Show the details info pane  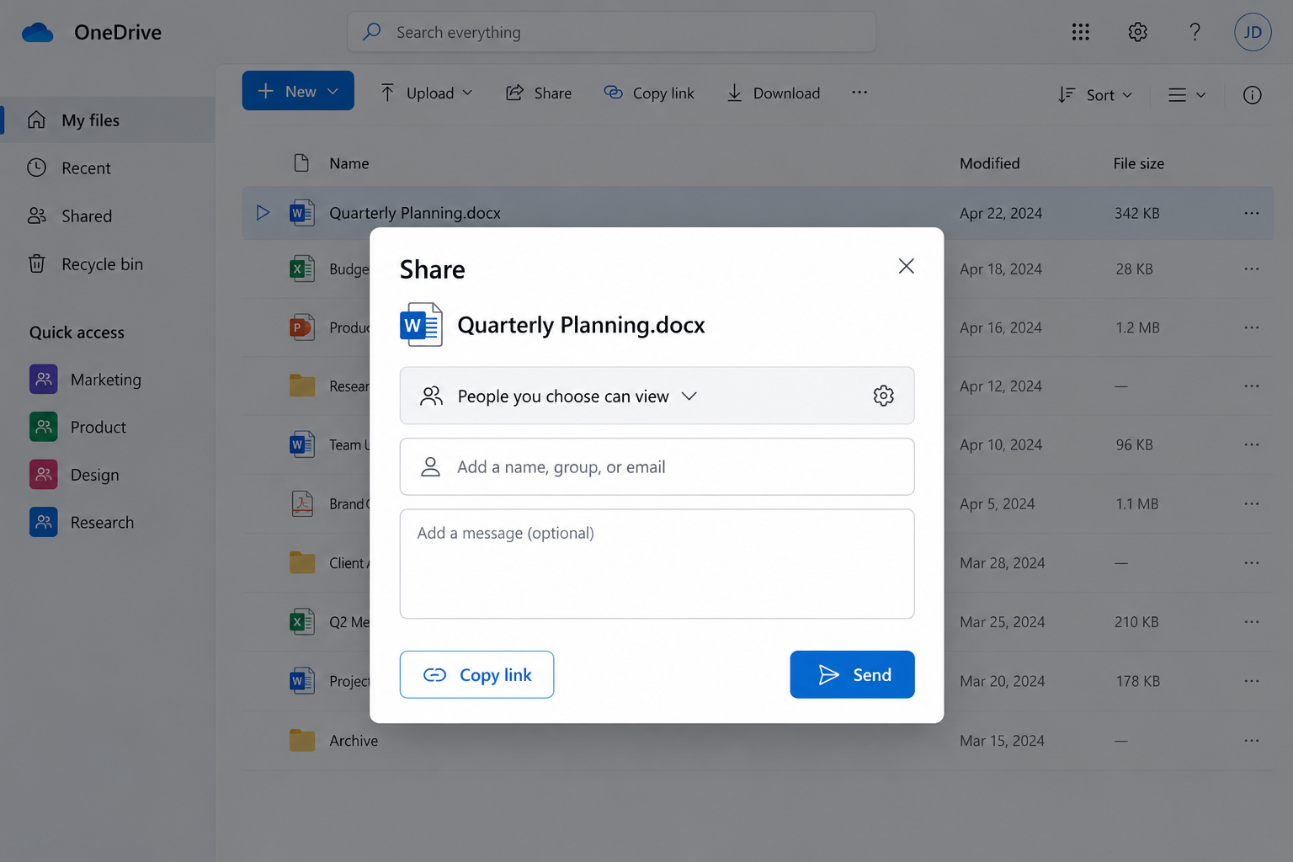[1253, 95]
